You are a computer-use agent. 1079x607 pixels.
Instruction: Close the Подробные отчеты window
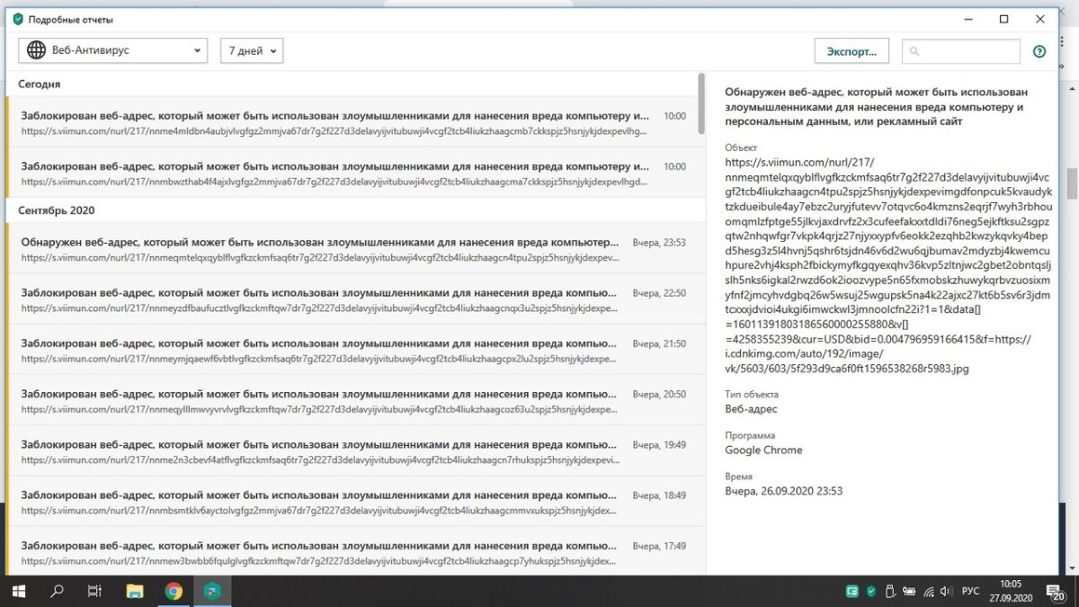tap(1040, 19)
